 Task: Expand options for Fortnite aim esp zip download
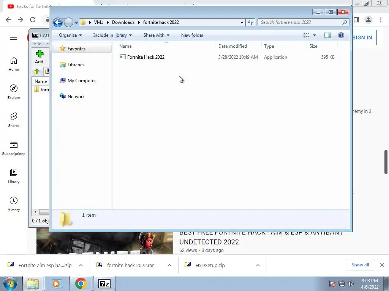pos(81,265)
